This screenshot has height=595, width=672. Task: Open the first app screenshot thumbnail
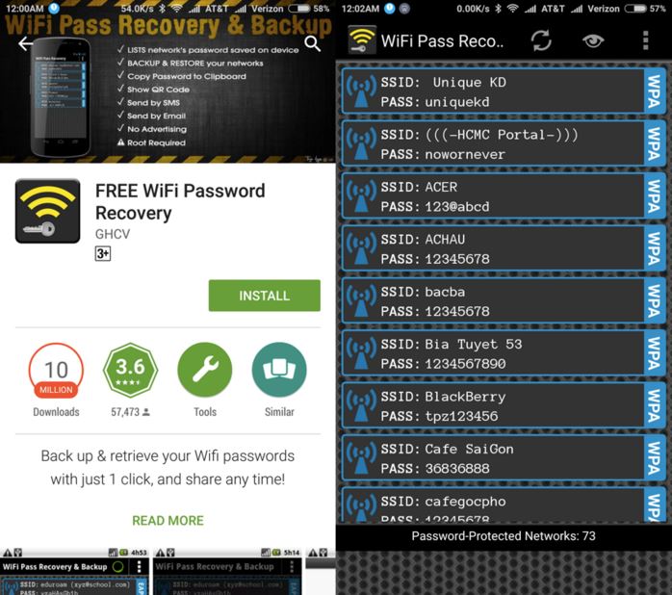point(75,571)
